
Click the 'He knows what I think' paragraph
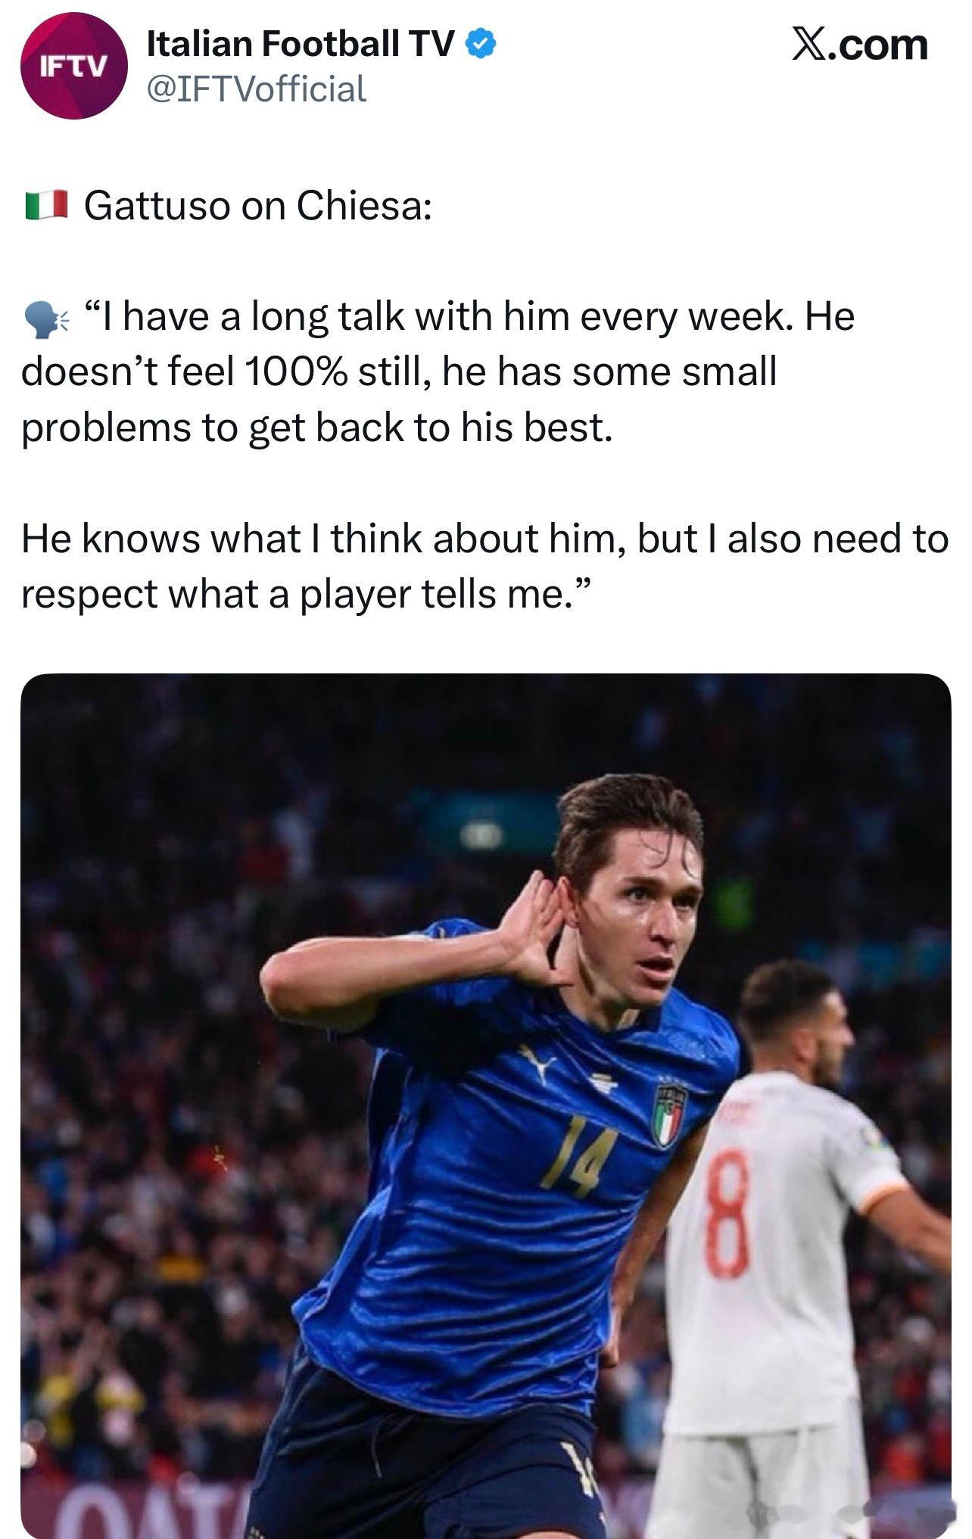tap(484, 566)
